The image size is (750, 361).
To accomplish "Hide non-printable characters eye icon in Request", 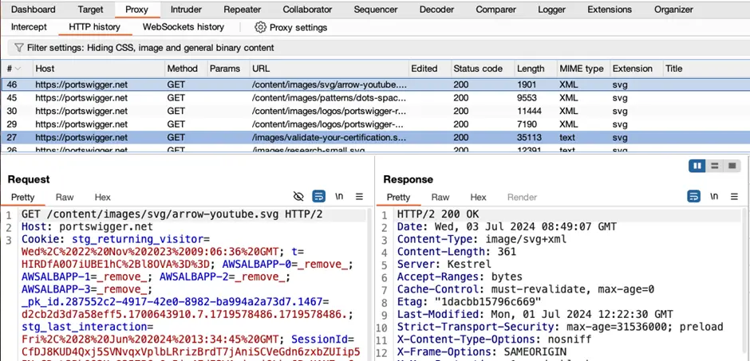I will pyautogui.click(x=299, y=197).
